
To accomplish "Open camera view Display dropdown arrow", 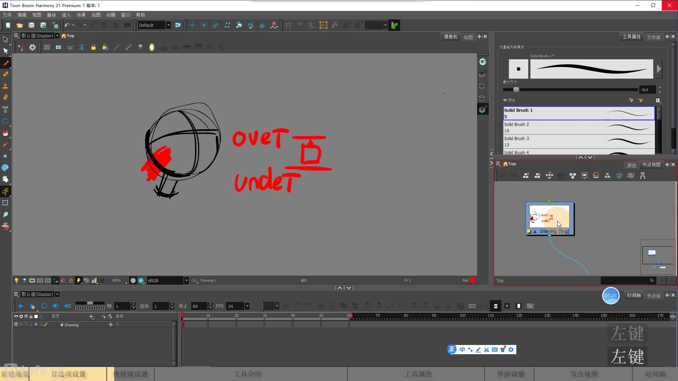I will coord(57,36).
